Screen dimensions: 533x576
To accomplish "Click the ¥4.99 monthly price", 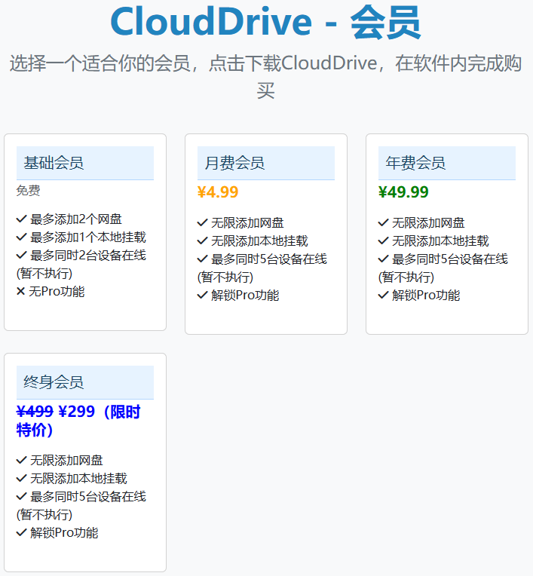I will [x=218, y=192].
